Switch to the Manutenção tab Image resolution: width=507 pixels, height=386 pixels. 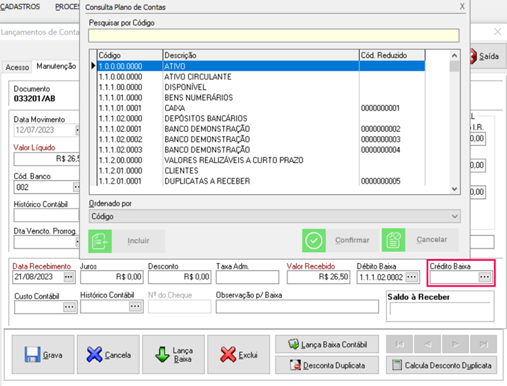pos(56,66)
